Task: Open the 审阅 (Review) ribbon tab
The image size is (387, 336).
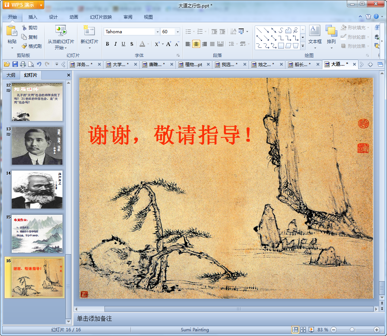Action: pyautogui.click(x=128, y=17)
